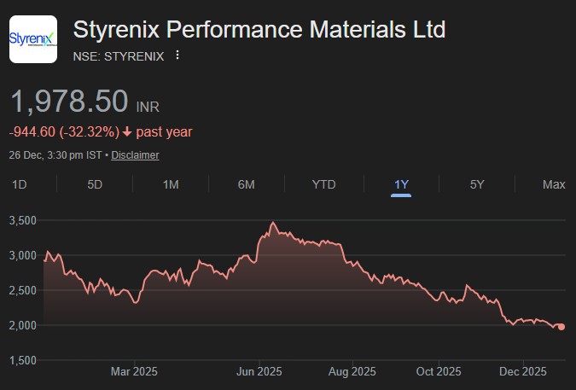Click the -944.60 (-32.32%) change text
Image resolution: width=576 pixels, height=390 pixels.
click(64, 131)
